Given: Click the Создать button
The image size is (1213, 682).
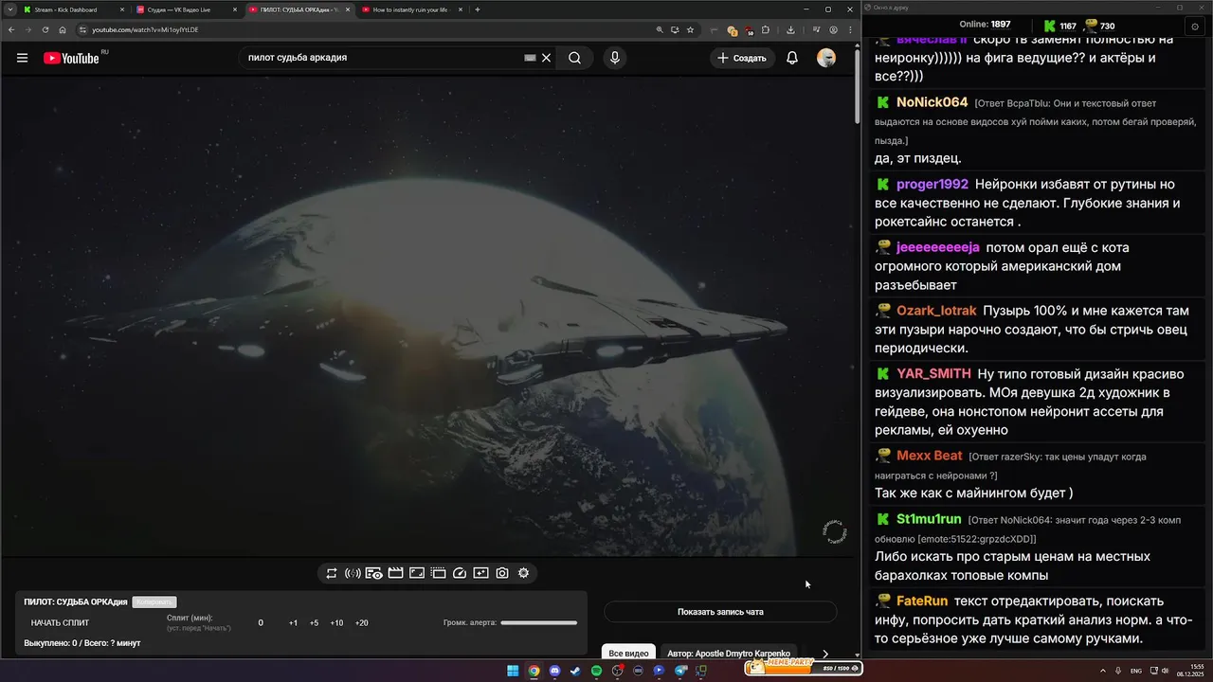Looking at the screenshot, I should click(x=741, y=58).
